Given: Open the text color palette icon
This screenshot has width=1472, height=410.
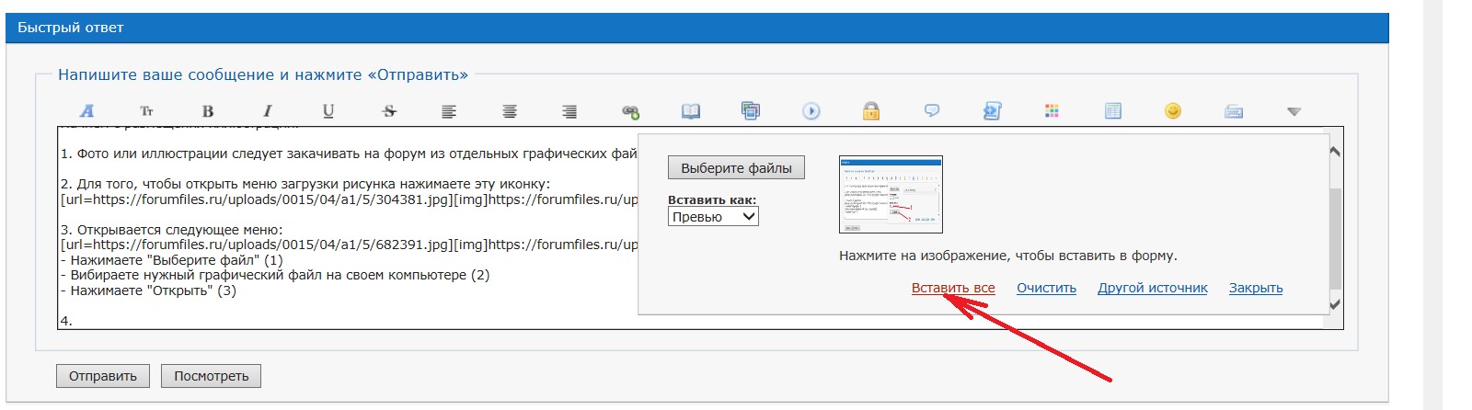Looking at the screenshot, I should pyautogui.click(x=1052, y=111).
